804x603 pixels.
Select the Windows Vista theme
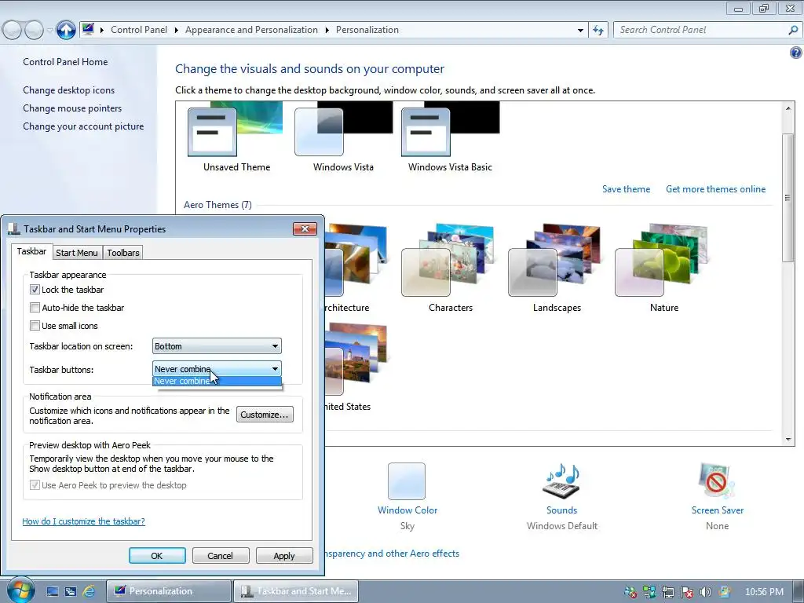(x=343, y=137)
